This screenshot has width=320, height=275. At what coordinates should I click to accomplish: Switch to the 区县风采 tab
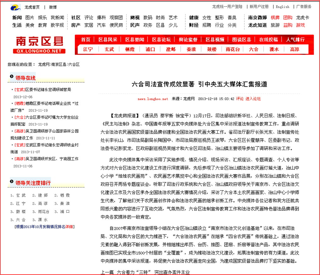[x=108, y=40]
